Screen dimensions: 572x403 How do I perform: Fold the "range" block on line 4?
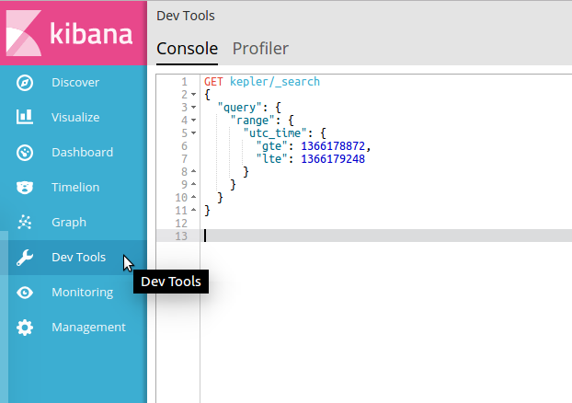(x=193, y=121)
